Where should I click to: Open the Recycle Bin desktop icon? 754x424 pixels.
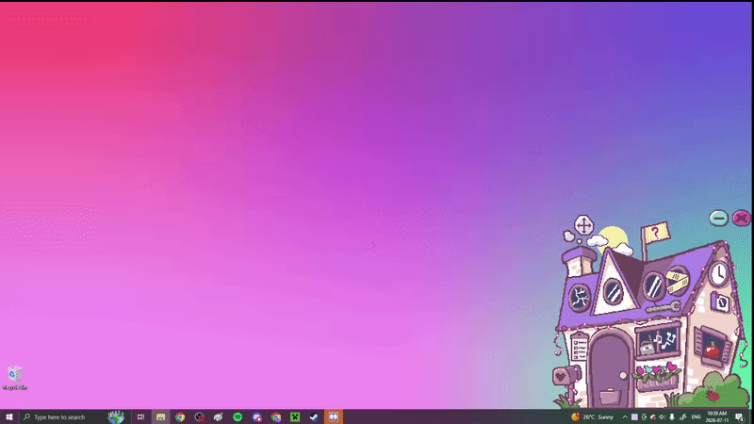point(15,377)
